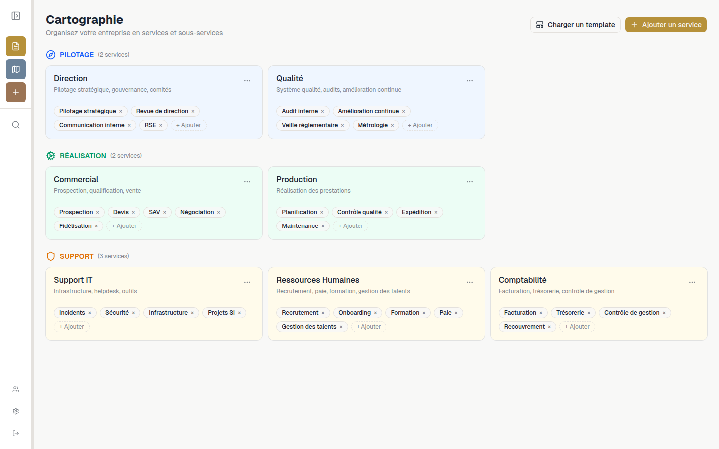
Task: Click Ajouter inside the Support IT card
Action: 71,326
